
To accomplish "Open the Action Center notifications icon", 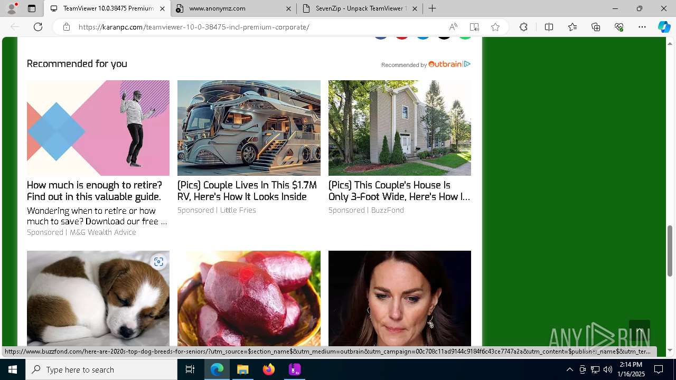I will tap(659, 369).
